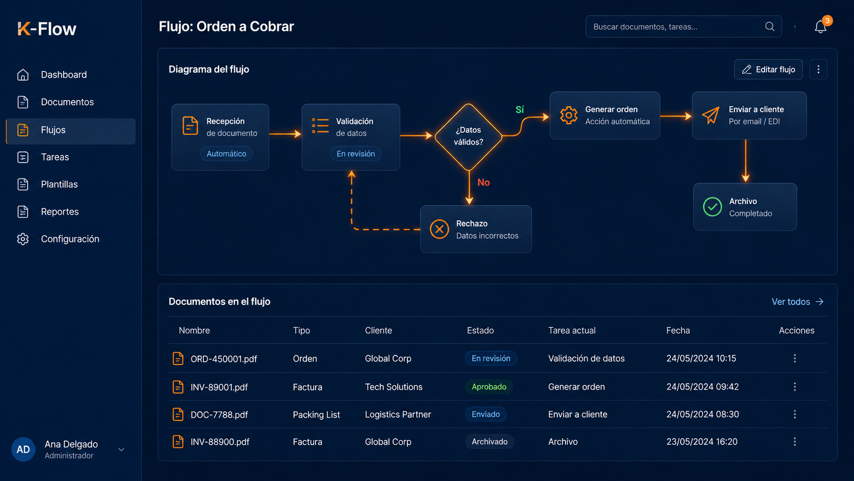Click the Rechazo node title
The width and height of the screenshot is (854, 481).
[x=471, y=223]
